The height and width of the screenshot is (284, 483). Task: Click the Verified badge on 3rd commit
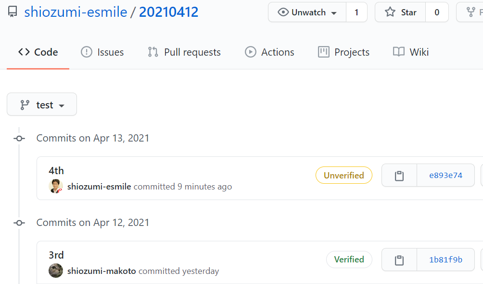coord(349,260)
